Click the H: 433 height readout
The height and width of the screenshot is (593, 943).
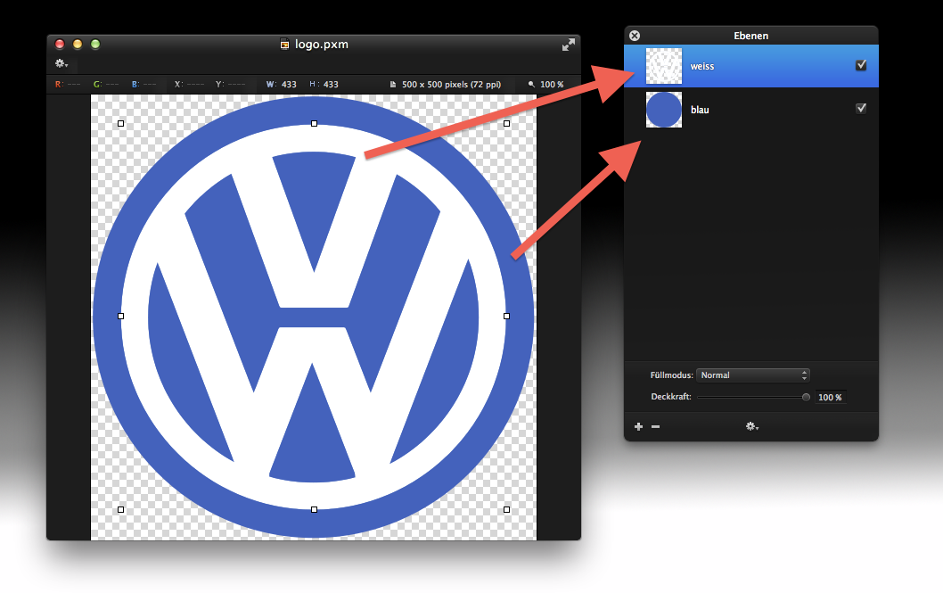coord(324,84)
